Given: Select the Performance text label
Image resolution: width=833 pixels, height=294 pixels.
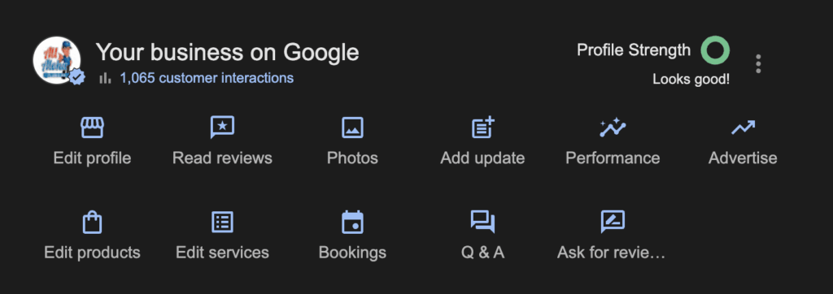Looking at the screenshot, I should 613,158.
